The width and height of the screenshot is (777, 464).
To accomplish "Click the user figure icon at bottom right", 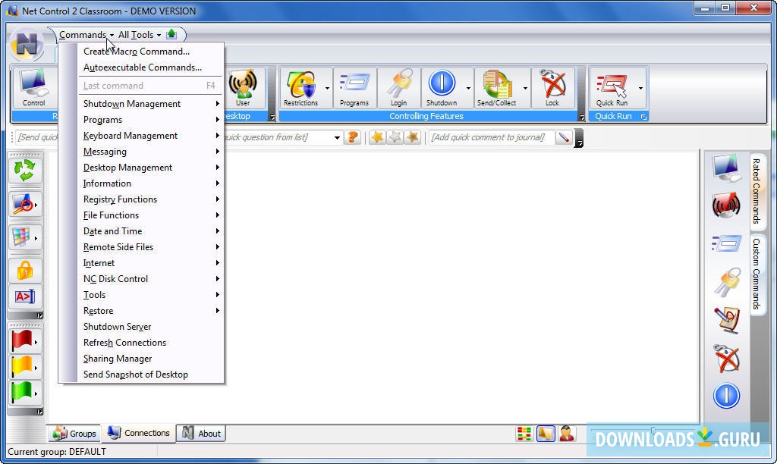I will pyautogui.click(x=566, y=434).
